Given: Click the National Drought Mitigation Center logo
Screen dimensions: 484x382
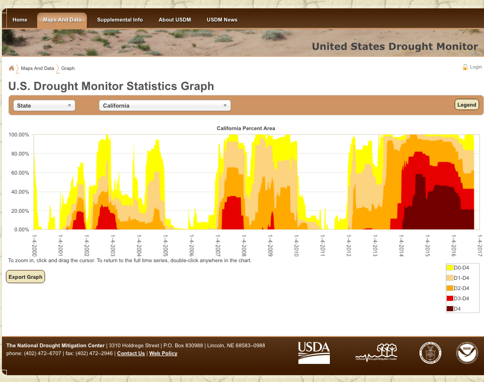Looking at the screenshot, I should tap(377, 352).
